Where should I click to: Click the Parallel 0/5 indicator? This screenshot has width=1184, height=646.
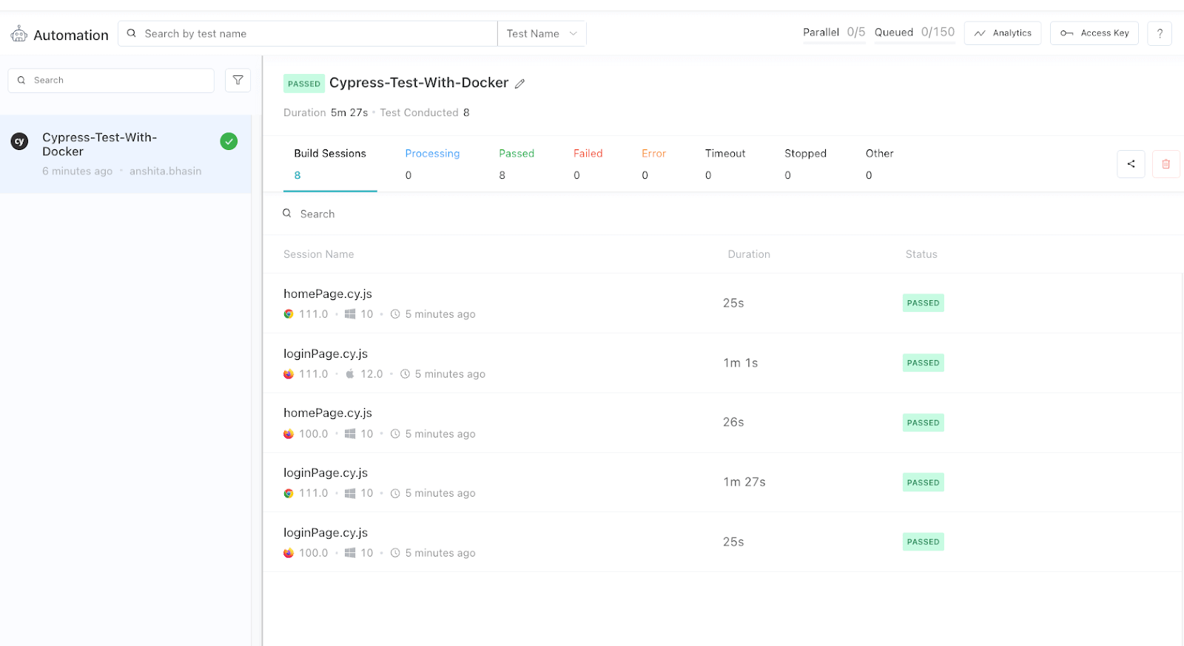click(x=834, y=33)
